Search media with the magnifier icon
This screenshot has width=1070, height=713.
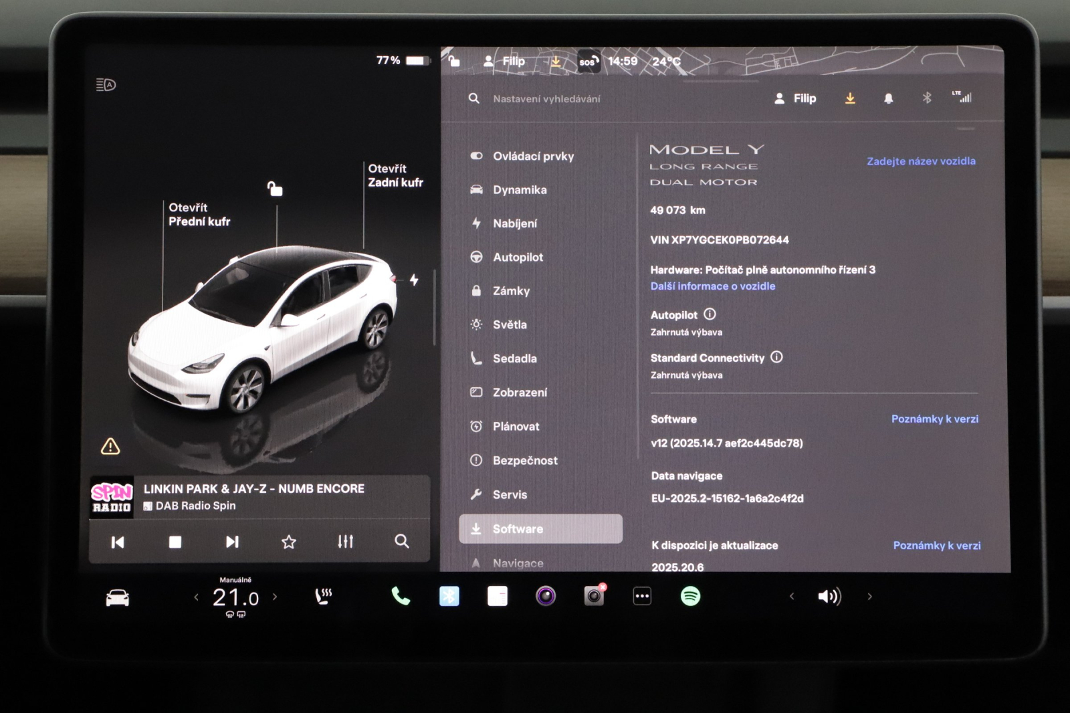click(x=402, y=541)
